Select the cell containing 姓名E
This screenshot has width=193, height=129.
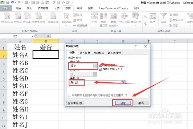coord(20,86)
